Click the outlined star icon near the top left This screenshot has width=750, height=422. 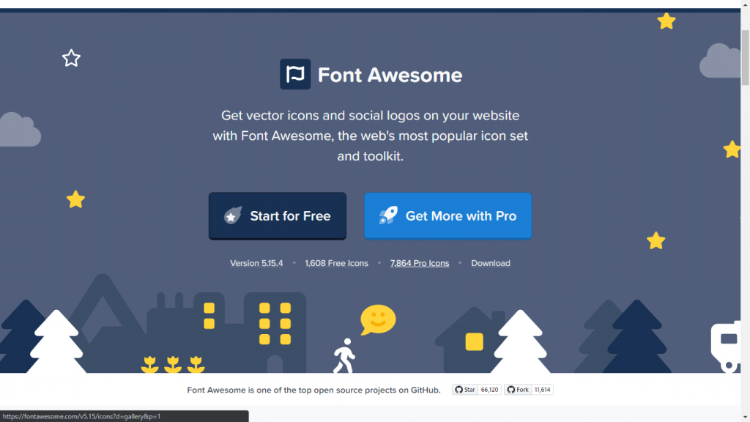tap(71, 59)
